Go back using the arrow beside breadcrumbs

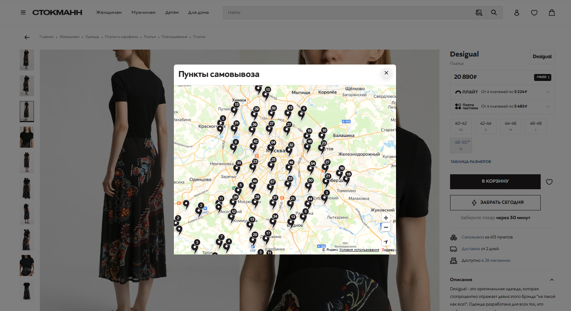(27, 37)
